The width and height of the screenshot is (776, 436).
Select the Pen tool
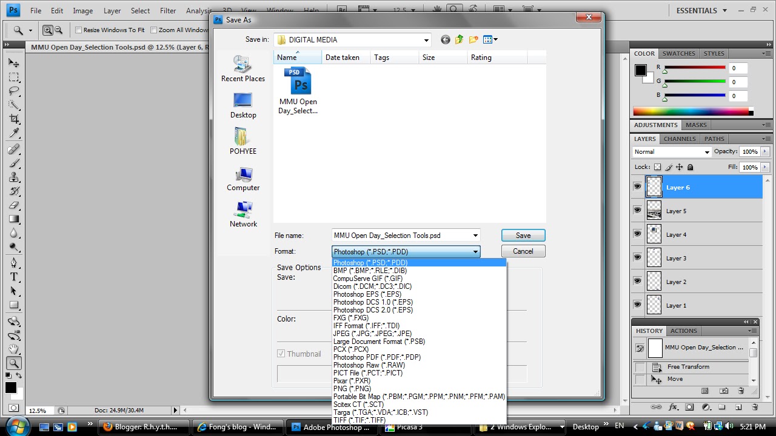pos(14,263)
